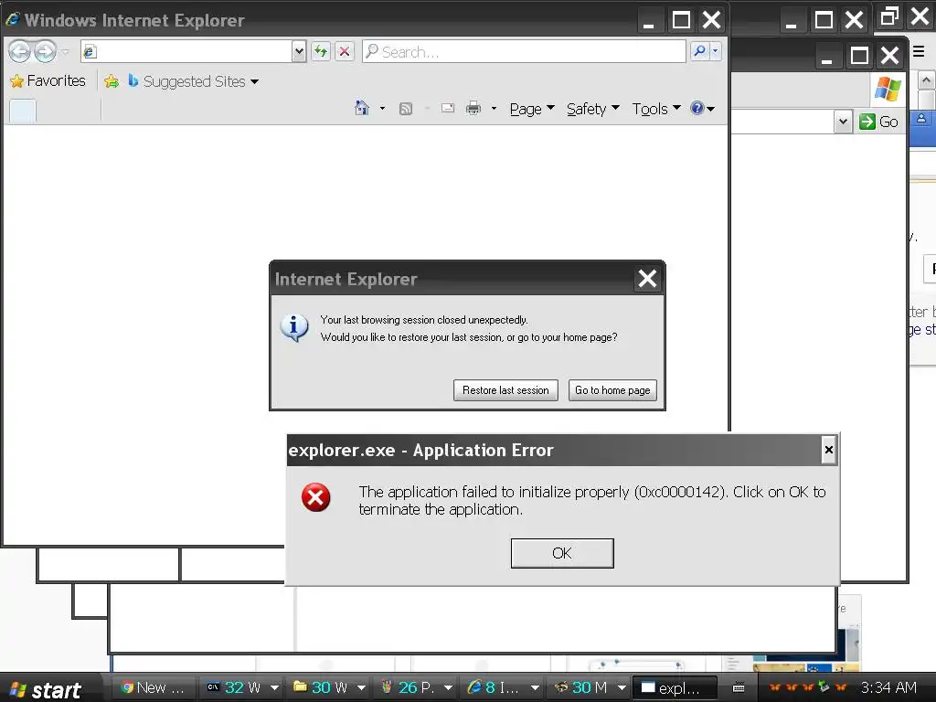Open the Tools menu
This screenshot has height=702, width=936.
[656, 109]
